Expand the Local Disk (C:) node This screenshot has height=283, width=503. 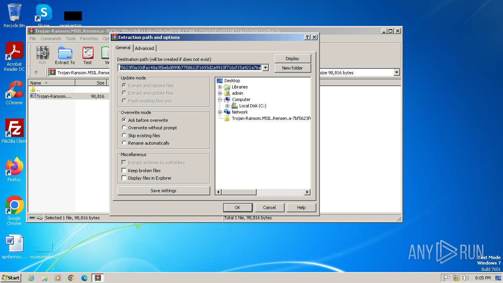pos(227,106)
